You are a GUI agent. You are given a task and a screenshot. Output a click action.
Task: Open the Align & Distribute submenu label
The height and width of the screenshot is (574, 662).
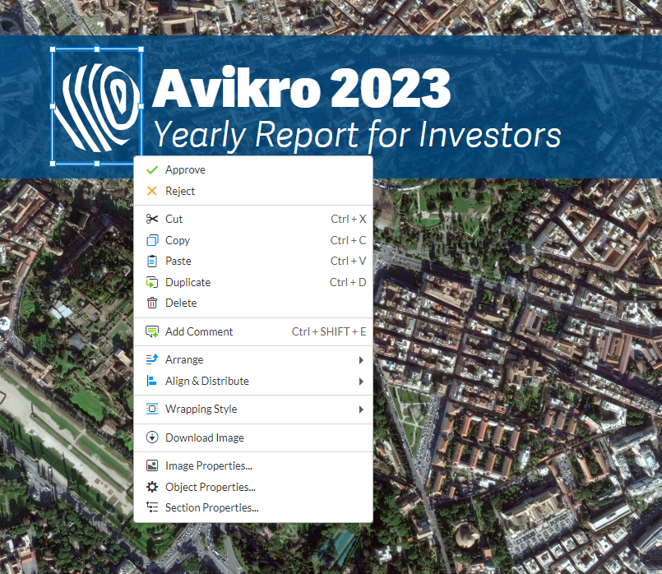(x=207, y=381)
